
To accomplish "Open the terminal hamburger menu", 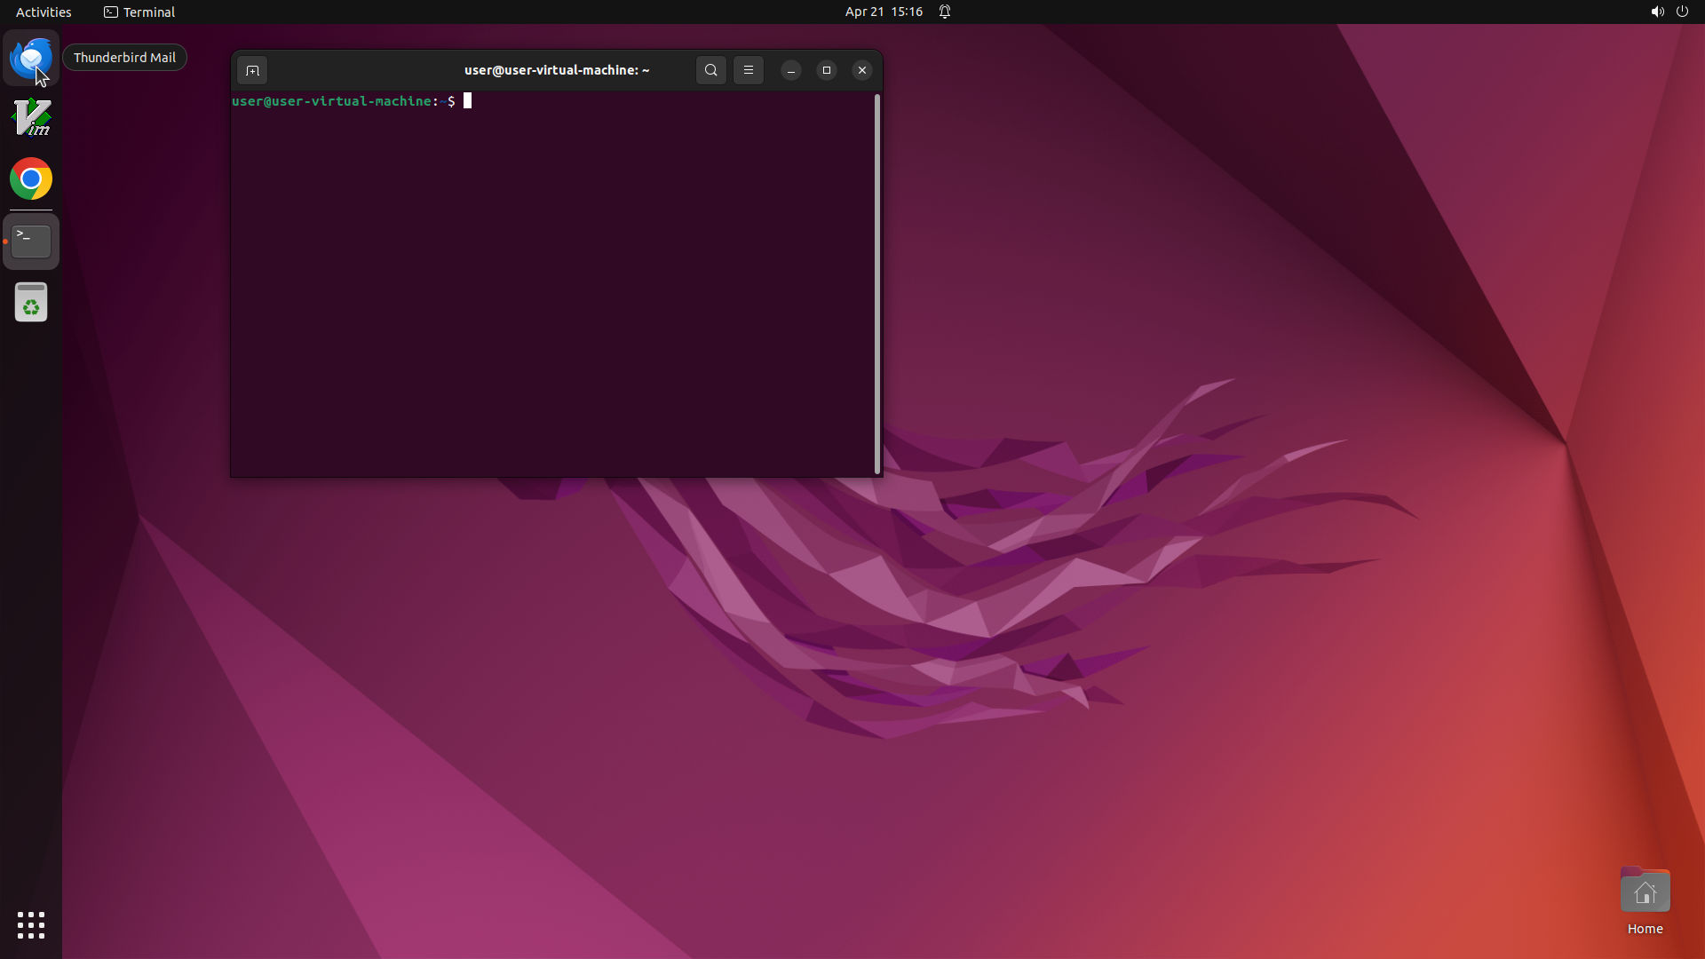I will coord(749,70).
